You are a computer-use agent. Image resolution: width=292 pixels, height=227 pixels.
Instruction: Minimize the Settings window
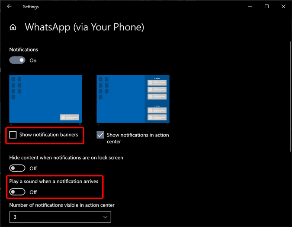250,6
